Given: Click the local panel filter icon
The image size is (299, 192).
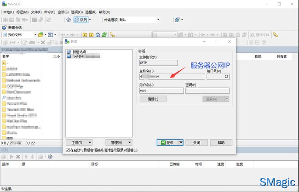Looking at the screenshot, I should coord(50,34).
